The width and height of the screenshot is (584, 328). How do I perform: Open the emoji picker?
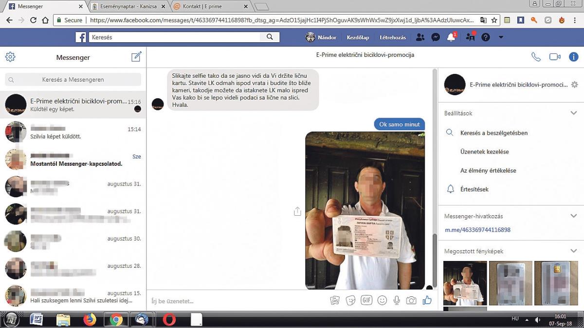coord(382,300)
